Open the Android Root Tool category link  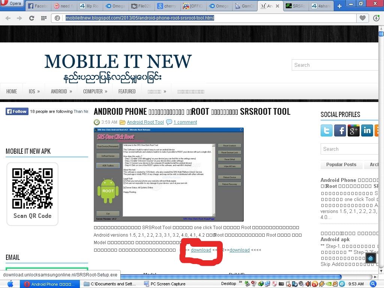pyautogui.click(x=145, y=122)
